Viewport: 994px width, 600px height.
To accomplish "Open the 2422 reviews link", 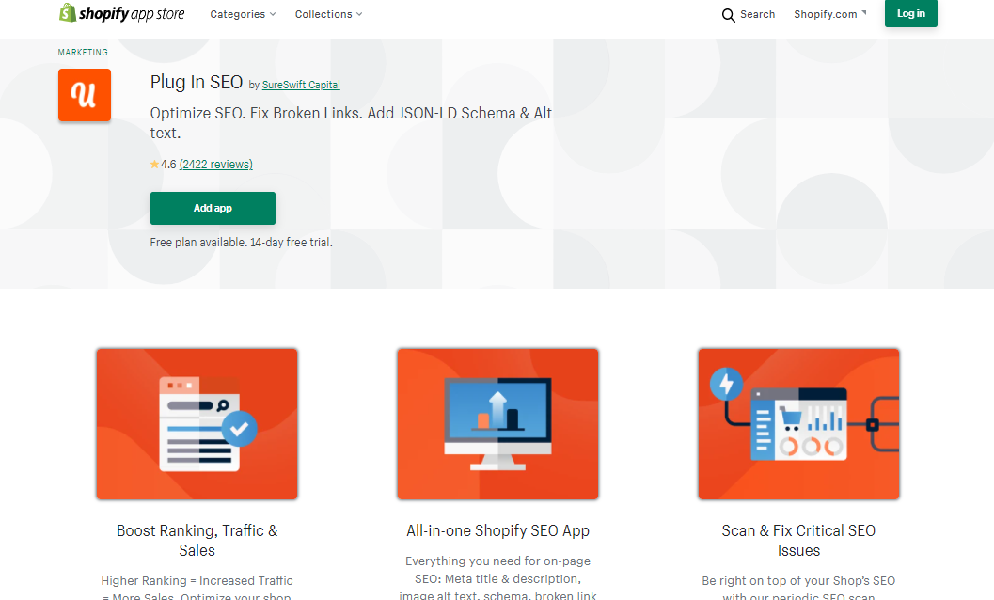I will point(215,165).
